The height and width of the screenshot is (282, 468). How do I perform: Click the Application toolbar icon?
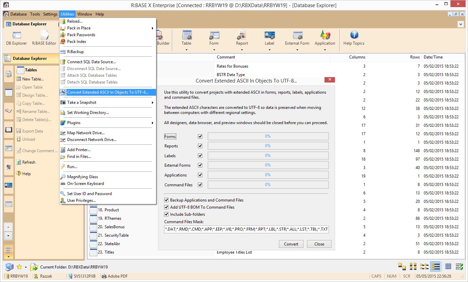tap(324, 36)
